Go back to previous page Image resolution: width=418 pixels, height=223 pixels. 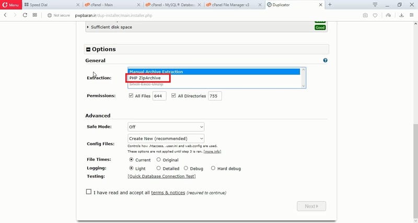point(5,15)
